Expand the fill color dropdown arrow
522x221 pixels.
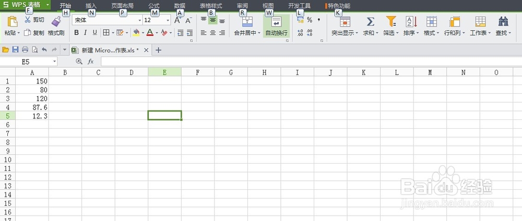143,32
